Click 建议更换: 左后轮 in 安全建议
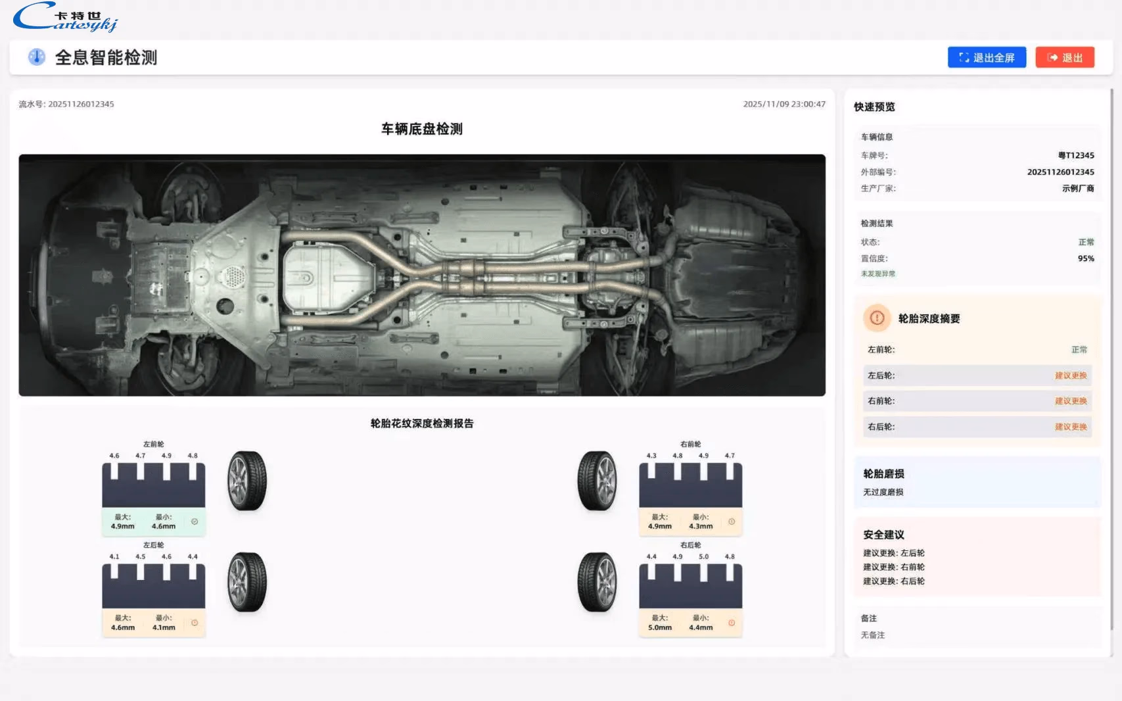Viewport: 1122px width, 701px height. point(894,553)
